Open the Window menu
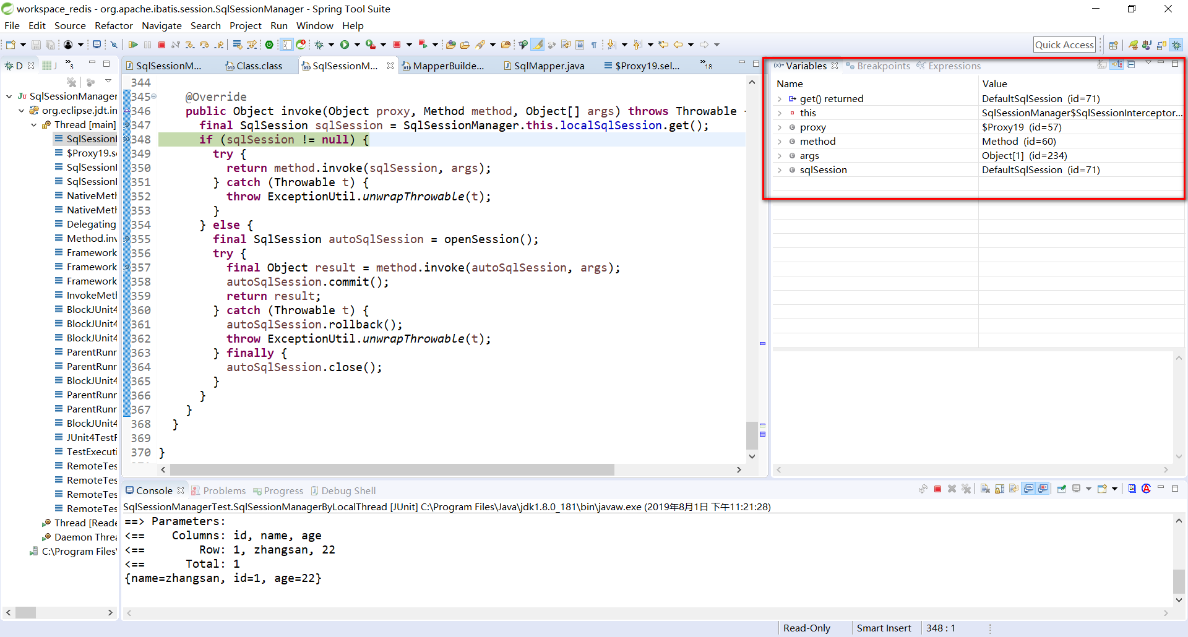This screenshot has height=637, width=1188. click(x=314, y=25)
